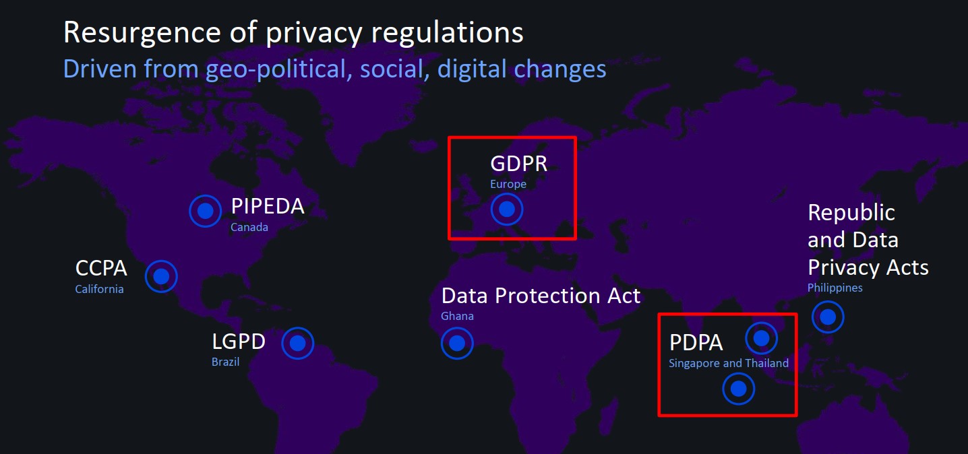Click the Canada PIPEDA map marker
The image size is (968, 454).
click(205, 211)
